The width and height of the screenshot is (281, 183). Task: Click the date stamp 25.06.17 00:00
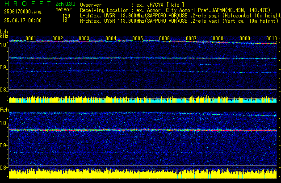click(x=23, y=21)
